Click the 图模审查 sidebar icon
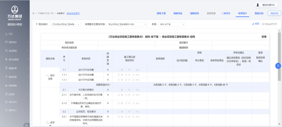The height and width of the screenshot is (127, 282). click(6, 68)
